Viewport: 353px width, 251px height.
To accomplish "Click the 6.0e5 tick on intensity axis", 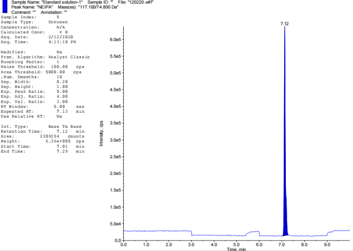I will pyautogui.click(x=114, y=39).
